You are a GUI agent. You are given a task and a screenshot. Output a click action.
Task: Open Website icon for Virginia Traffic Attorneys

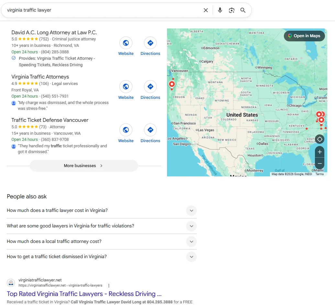coord(126,87)
